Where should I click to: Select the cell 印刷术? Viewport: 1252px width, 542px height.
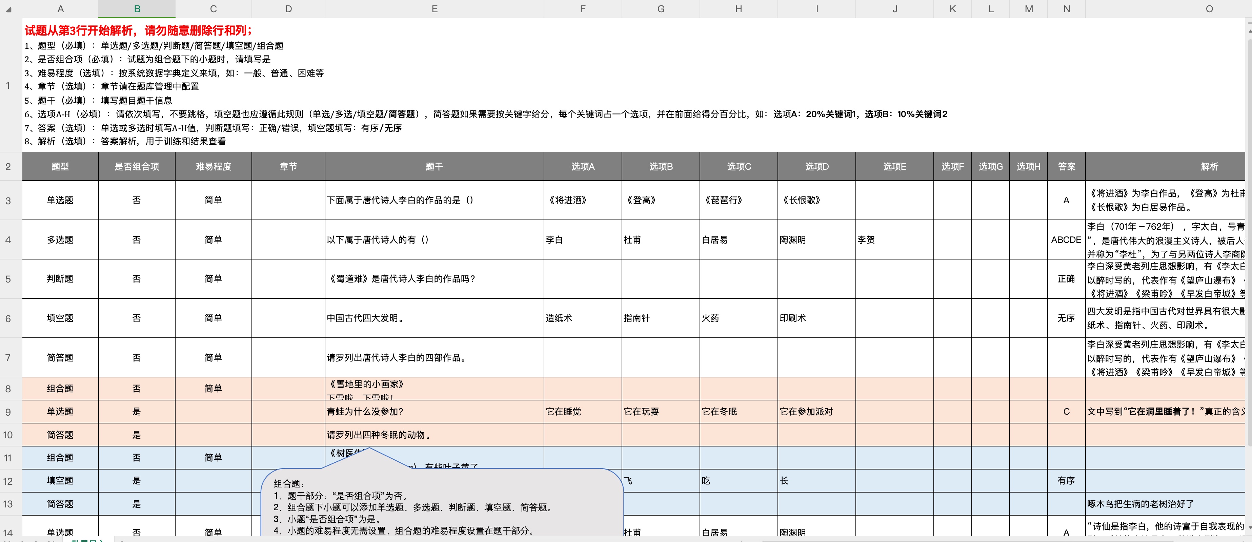817,319
